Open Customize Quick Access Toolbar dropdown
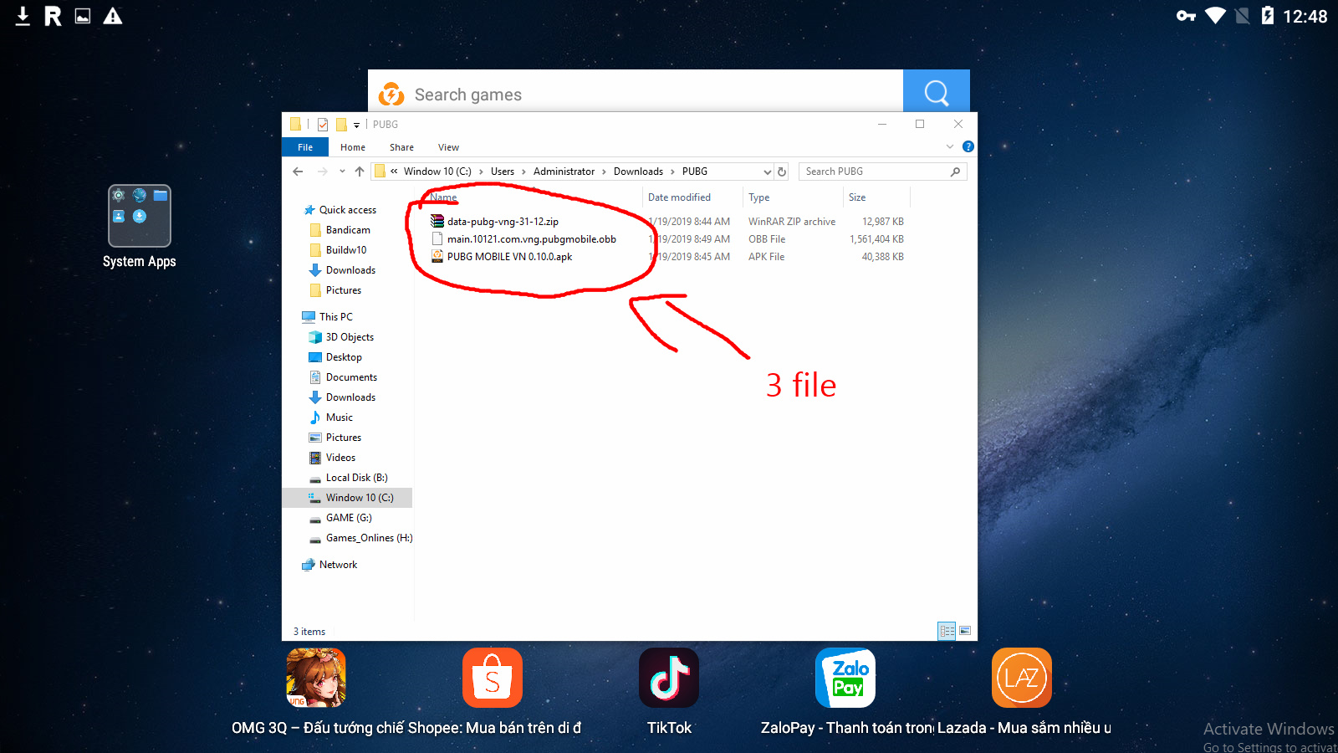 tap(356, 125)
